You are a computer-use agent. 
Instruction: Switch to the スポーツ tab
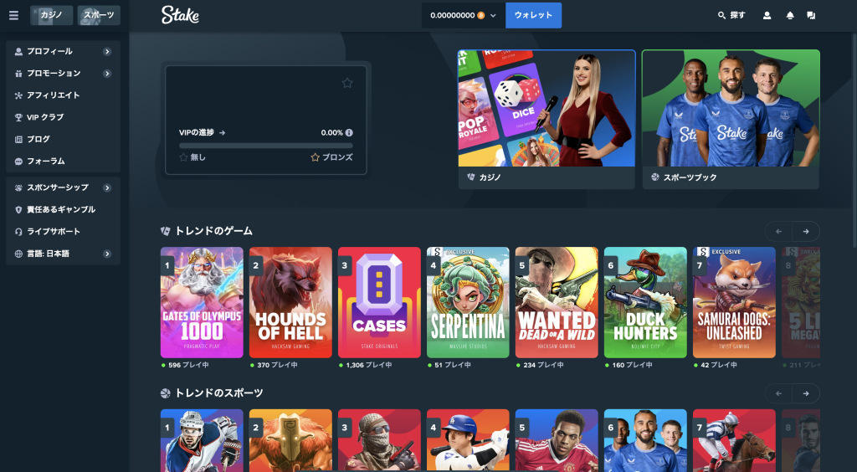click(x=99, y=15)
